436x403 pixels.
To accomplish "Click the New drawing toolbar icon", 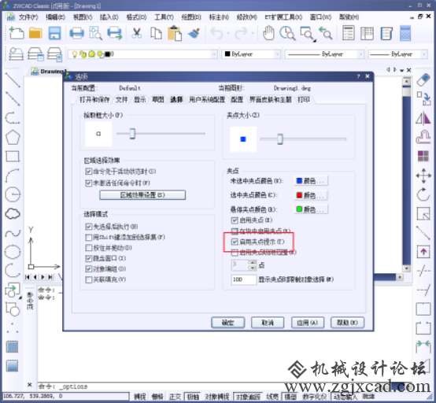I will point(16,33).
